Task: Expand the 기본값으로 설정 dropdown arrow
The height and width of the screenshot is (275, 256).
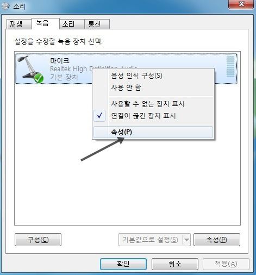Action: 186,240
